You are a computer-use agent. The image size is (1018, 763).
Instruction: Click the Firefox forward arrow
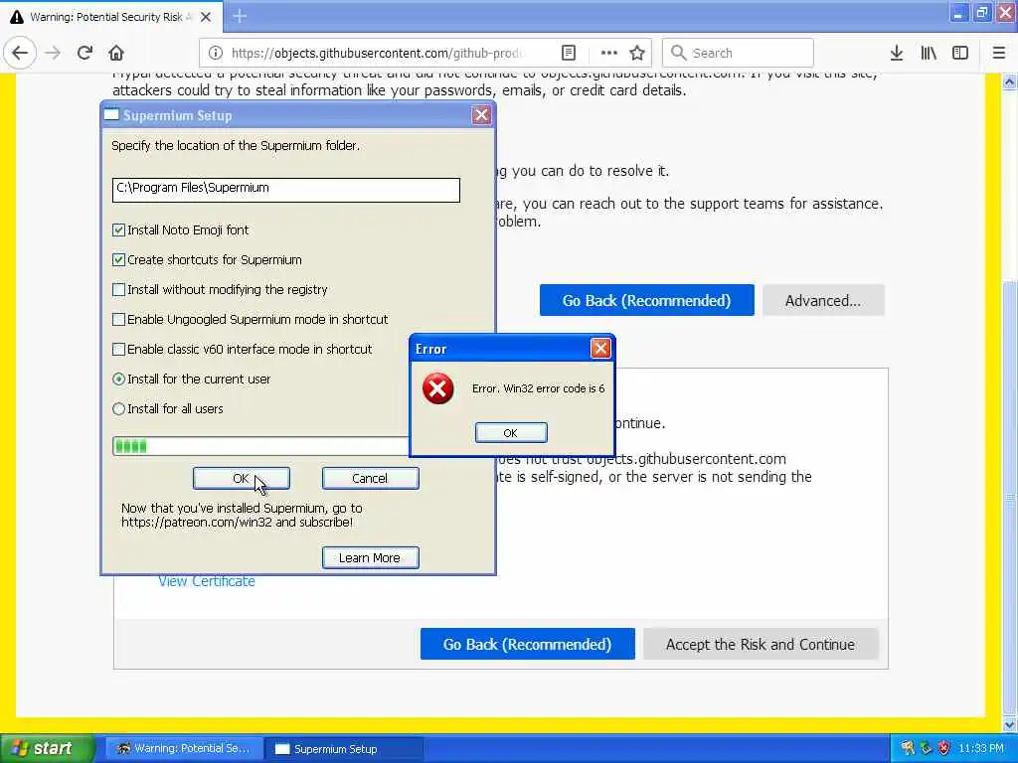[x=53, y=54]
